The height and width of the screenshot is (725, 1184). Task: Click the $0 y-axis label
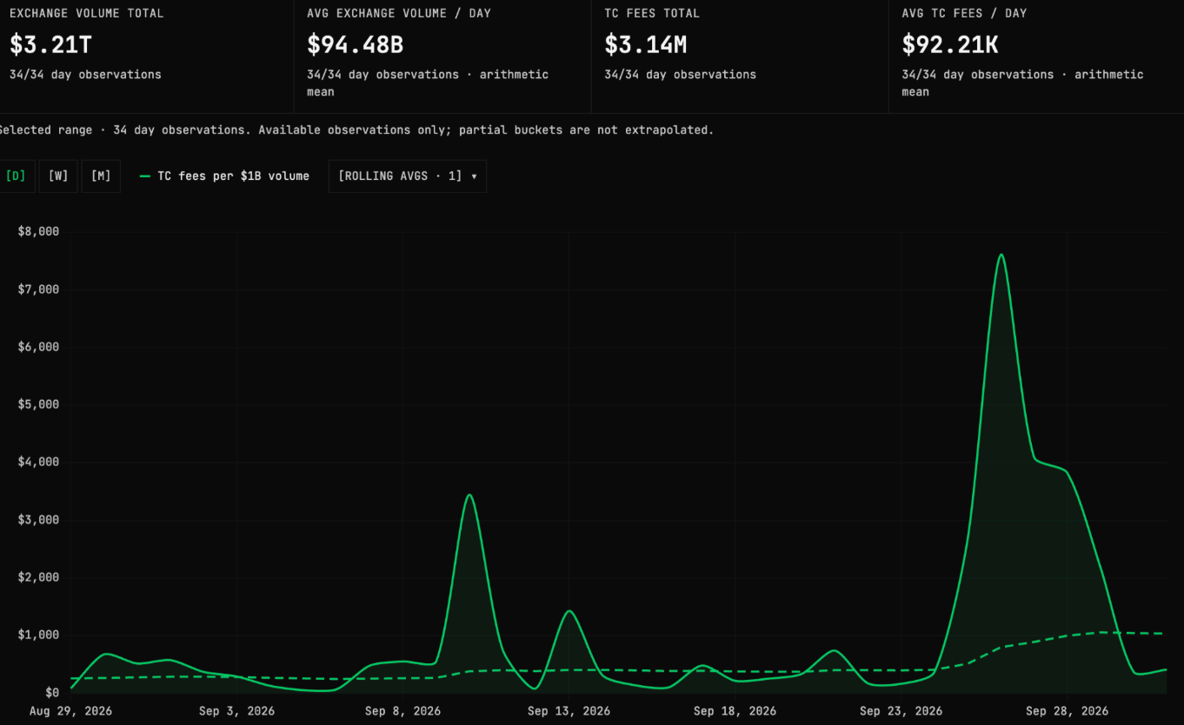[52, 693]
